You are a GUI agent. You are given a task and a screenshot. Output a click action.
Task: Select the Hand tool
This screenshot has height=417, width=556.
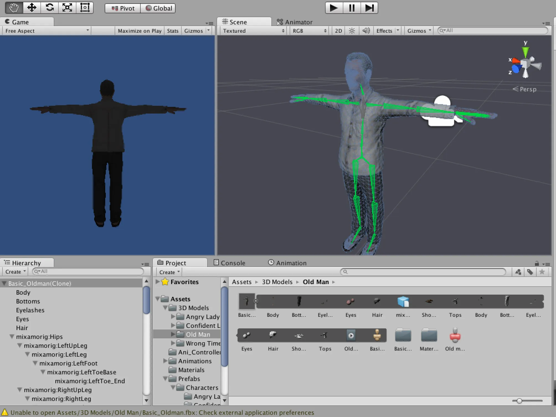[14, 8]
